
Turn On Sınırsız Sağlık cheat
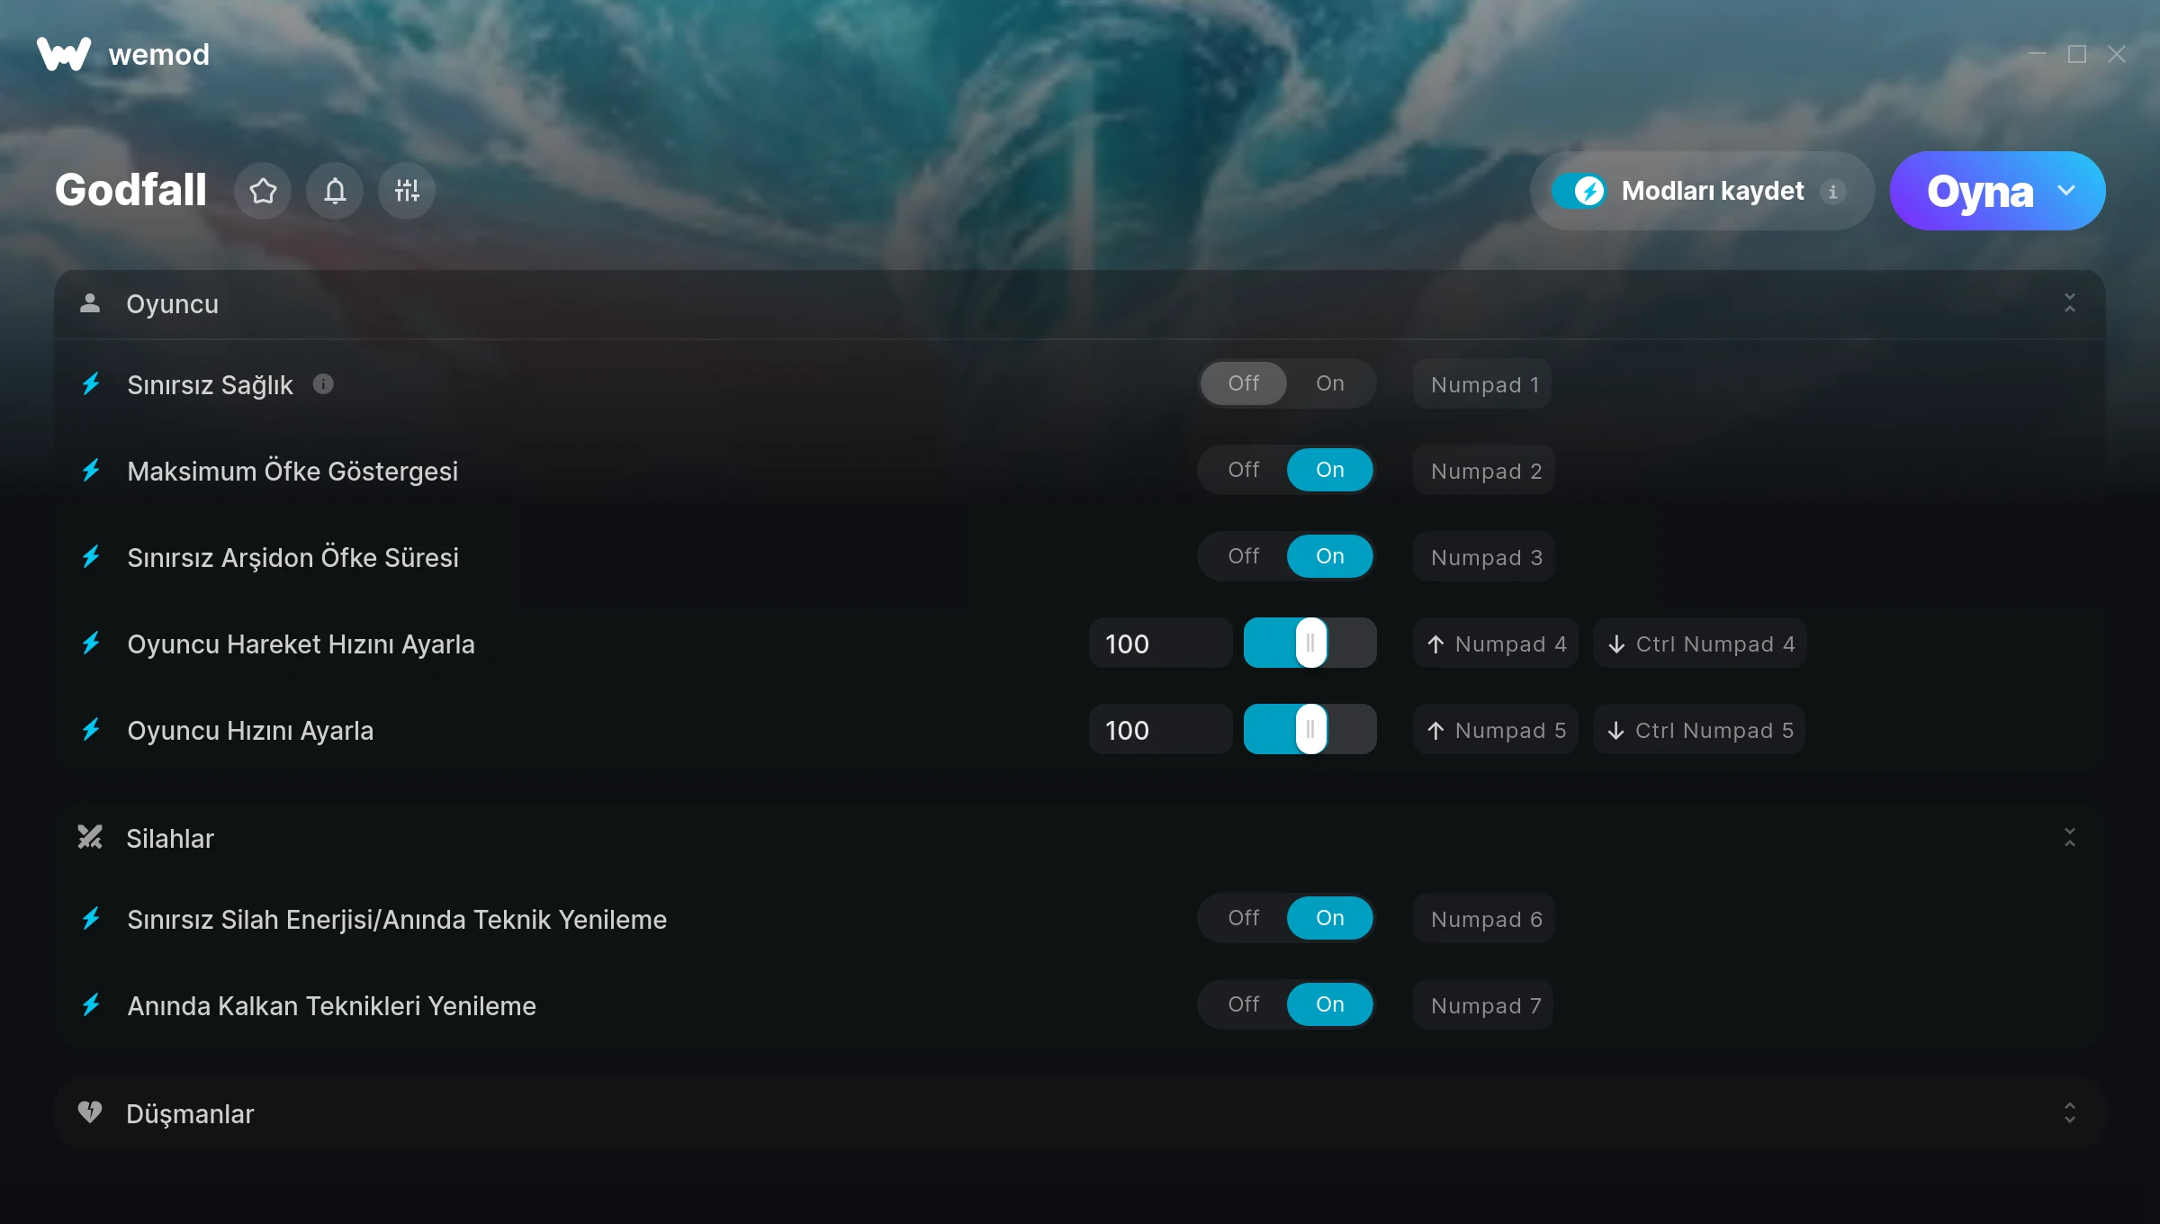1329,383
